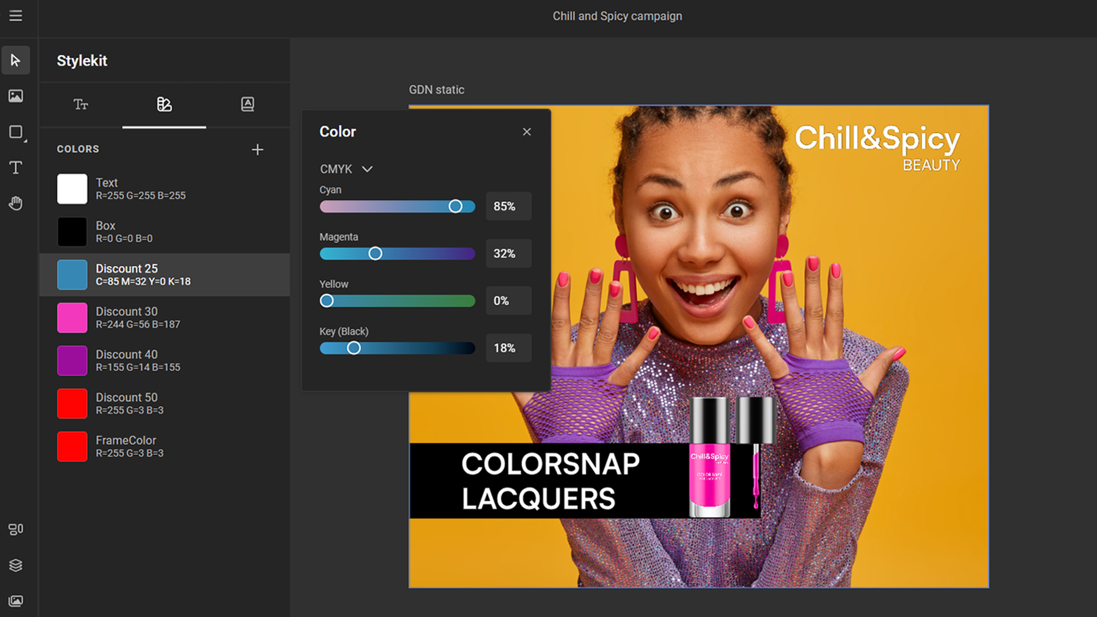Edit the Yellow 0% value field
Viewport: 1097px width, 617px height.
pos(509,301)
